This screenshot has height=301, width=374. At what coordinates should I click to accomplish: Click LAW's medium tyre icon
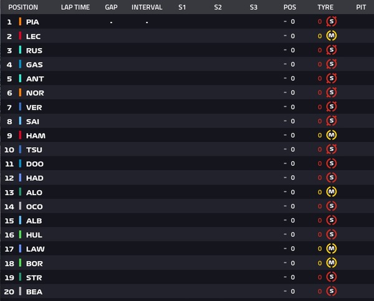(x=332, y=249)
